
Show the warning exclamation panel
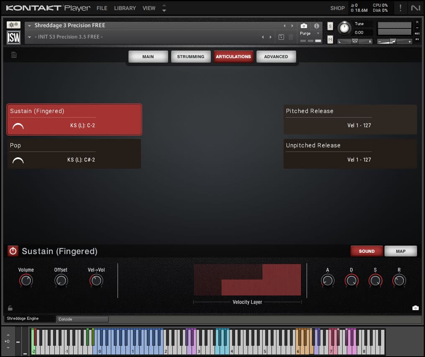400,8
